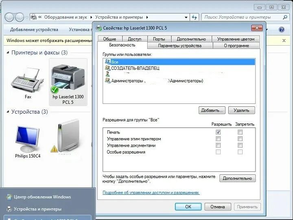Click the Отмена button

[x=218, y=207]
